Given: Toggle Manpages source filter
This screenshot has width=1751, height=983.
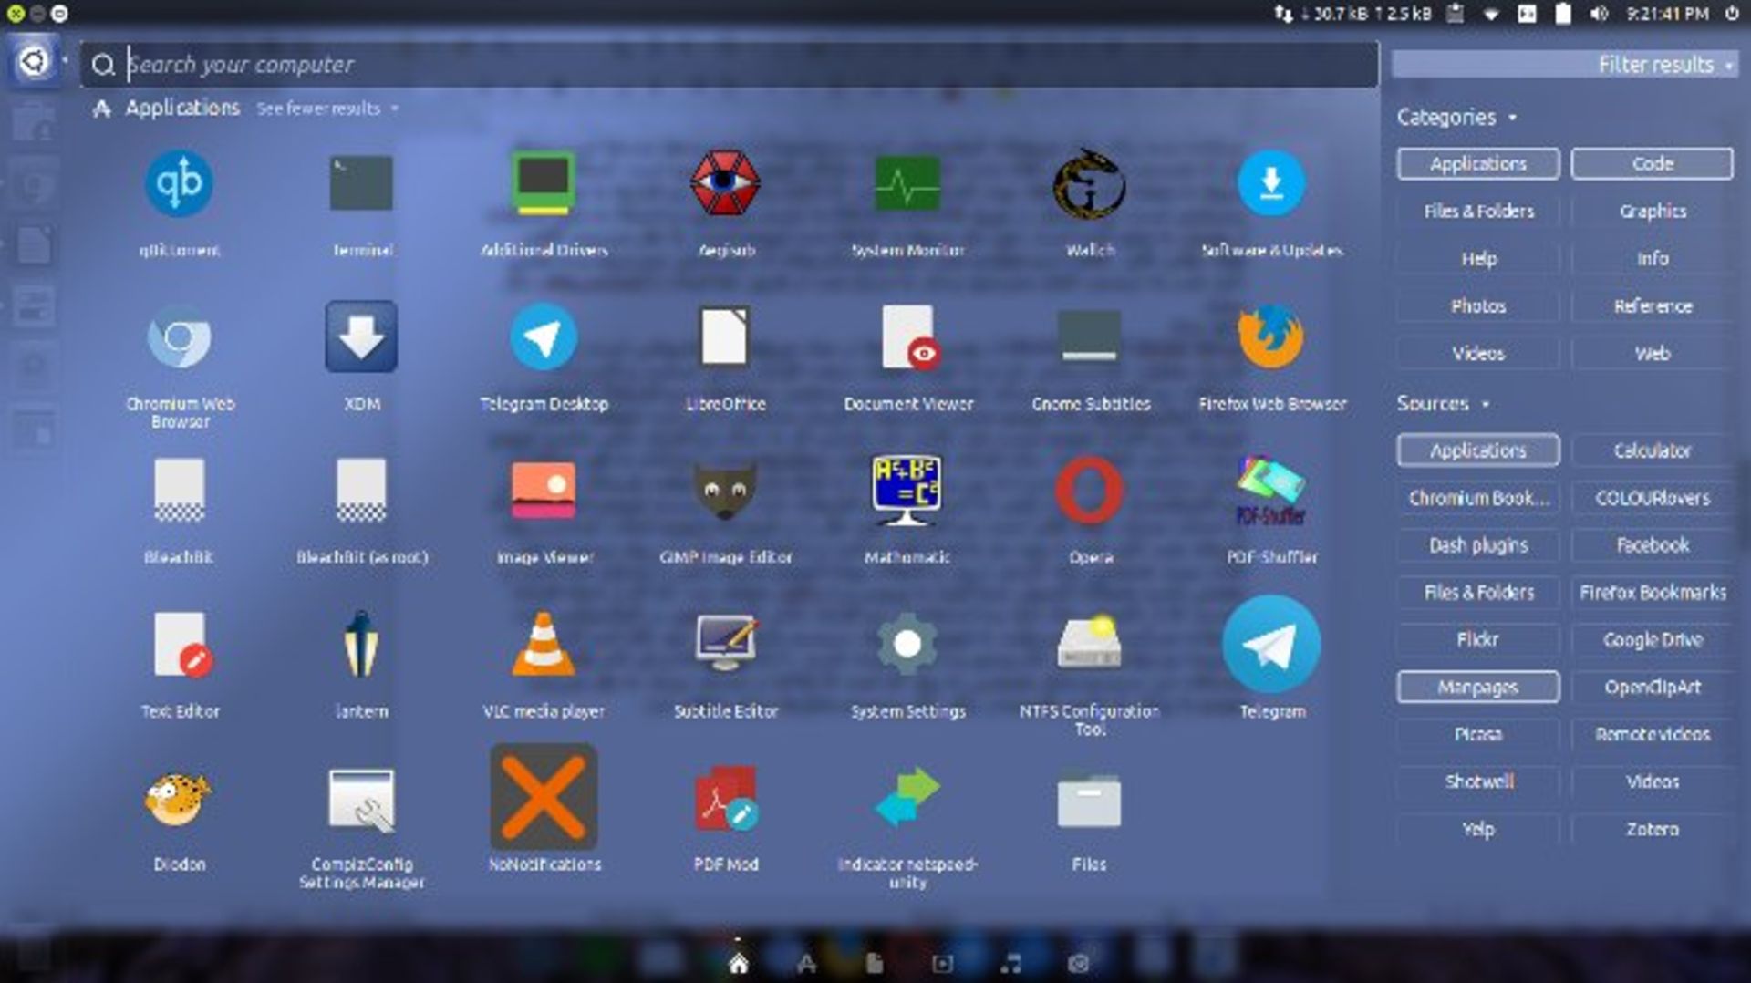Looking at the screenshot, I should 1477,687.
